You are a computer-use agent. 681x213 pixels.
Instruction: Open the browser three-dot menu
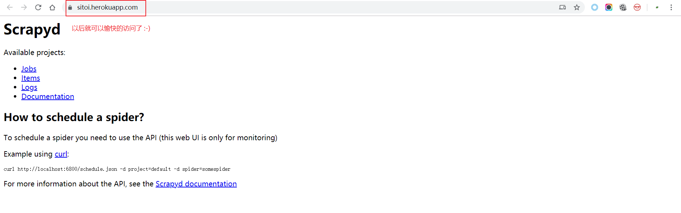pos(671,7)
